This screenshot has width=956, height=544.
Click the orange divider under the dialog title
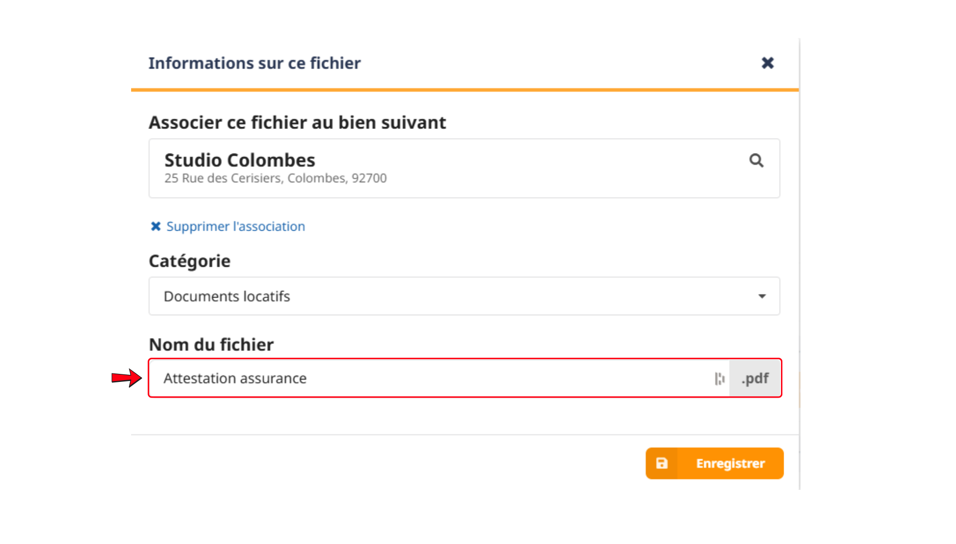click(x=465, y=90)
